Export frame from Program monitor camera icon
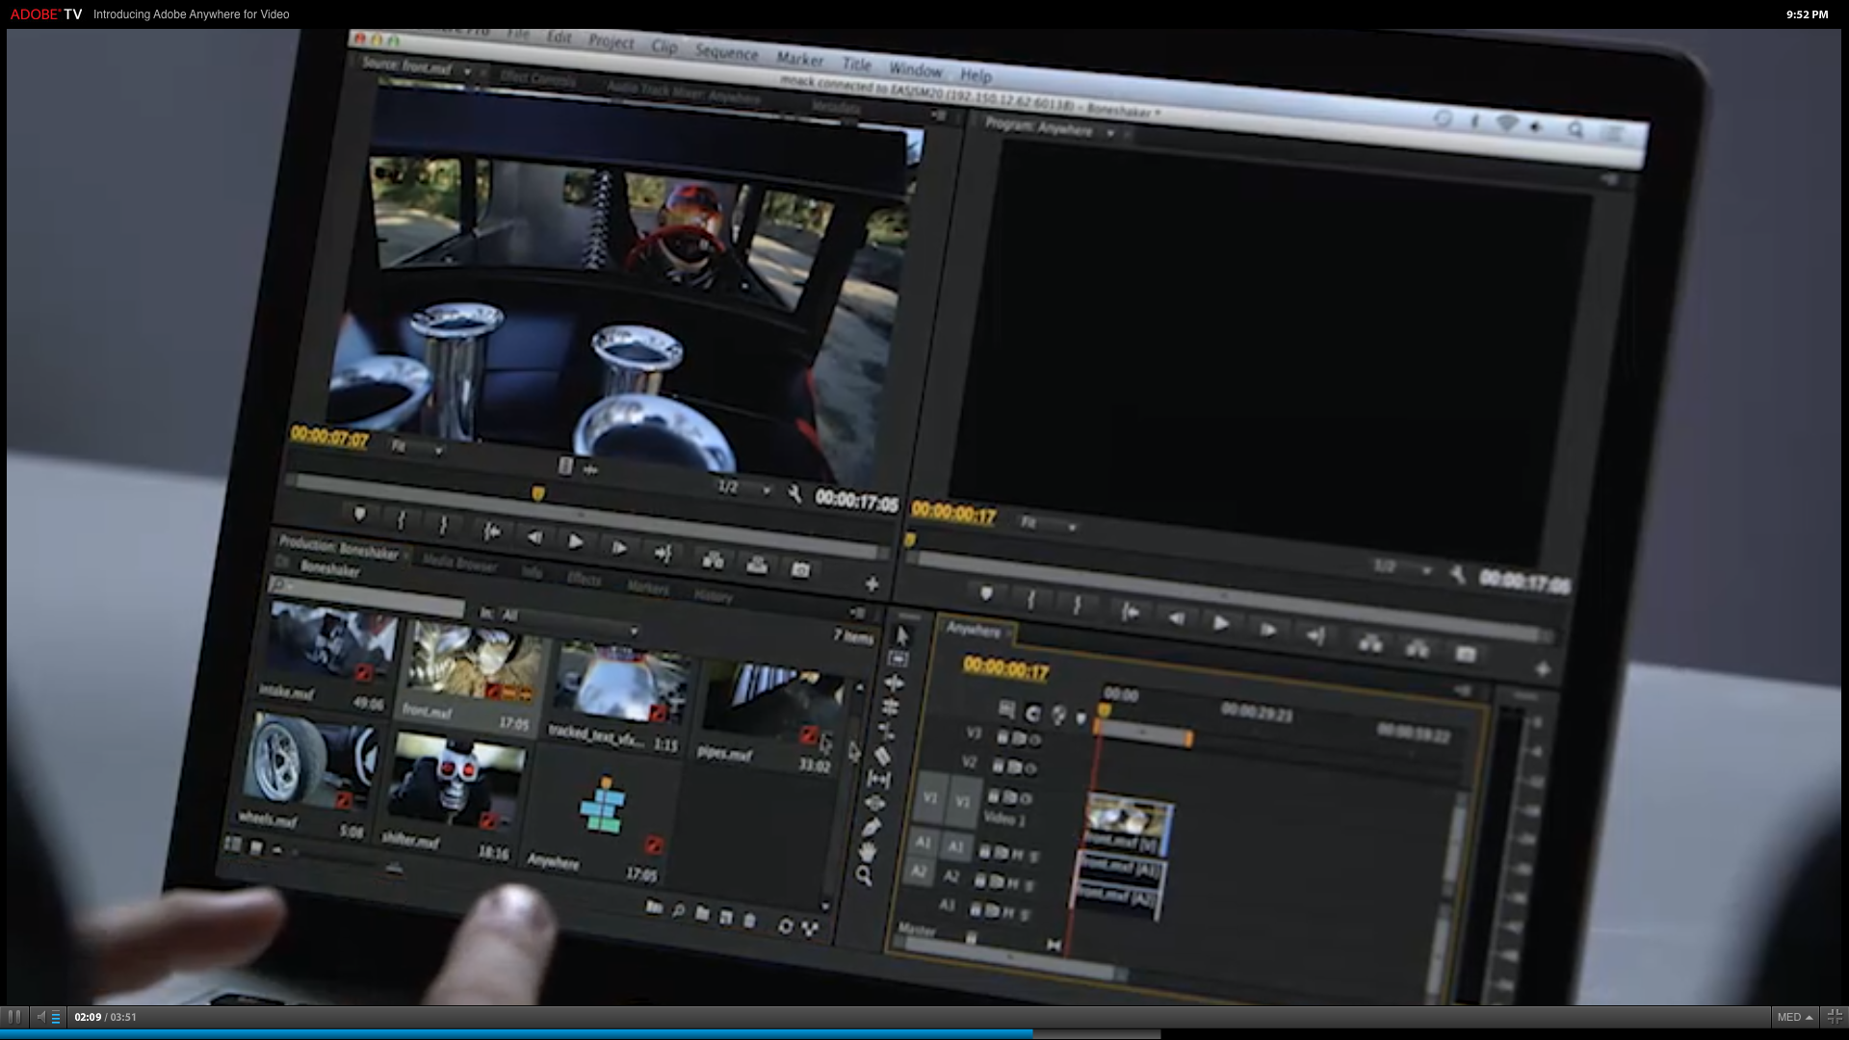 1466,655
